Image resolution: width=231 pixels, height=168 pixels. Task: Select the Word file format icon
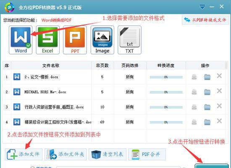21,40
